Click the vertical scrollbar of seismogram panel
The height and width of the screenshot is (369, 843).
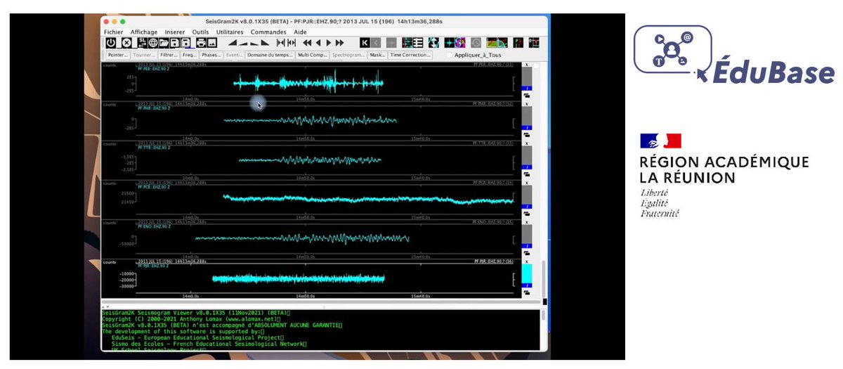point(544,280)
